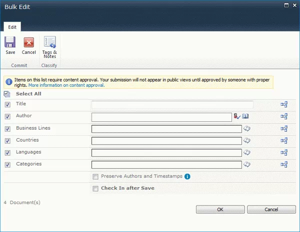Click the Bulk Edit dialog title
This screenshot has width=300, height=232.
(x=17, y=7)
